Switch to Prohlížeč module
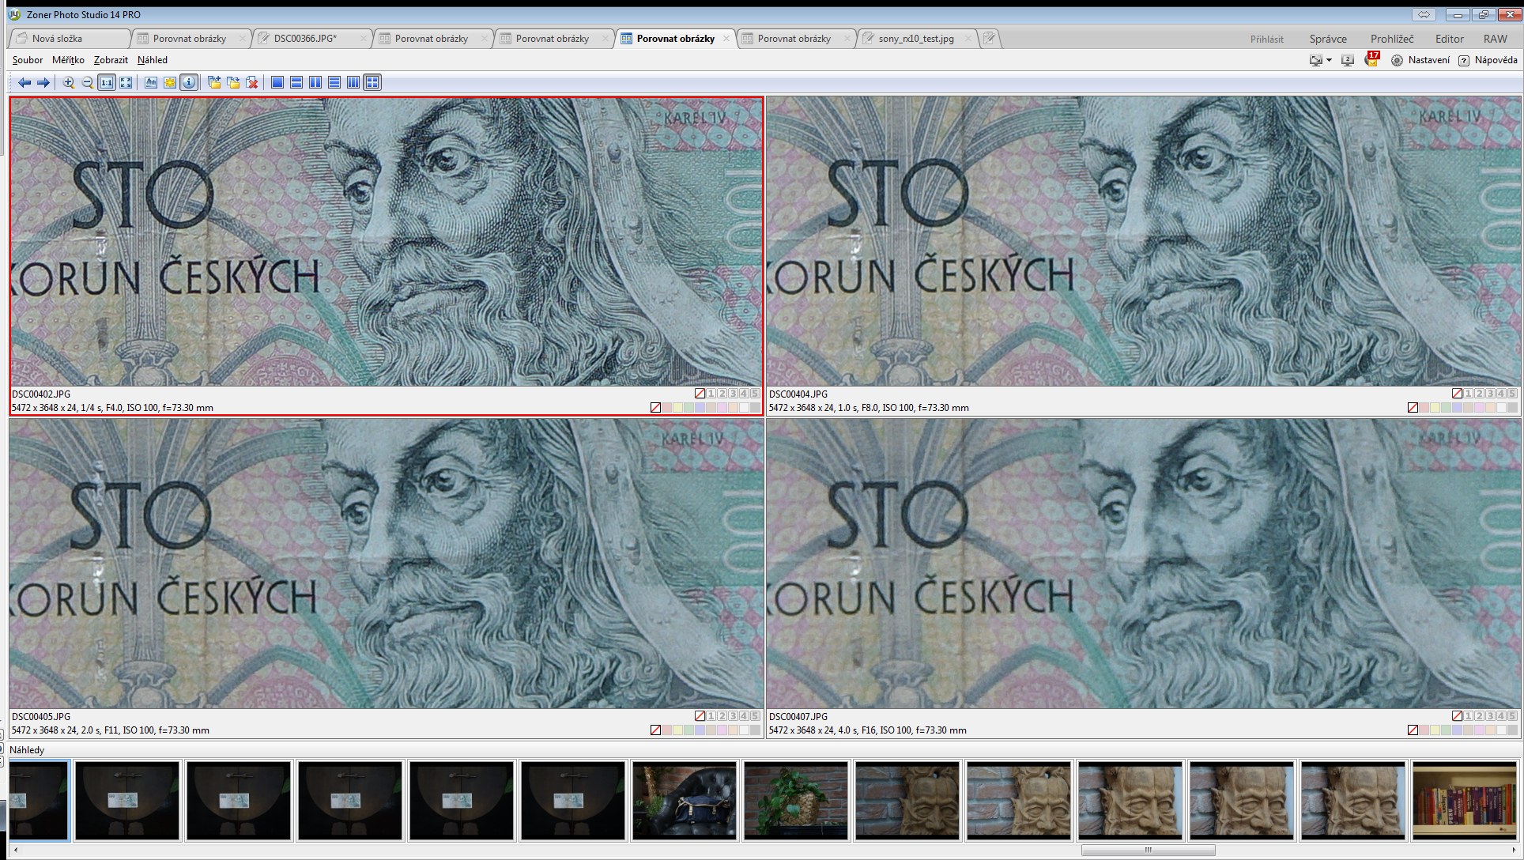Image resolution: width=1524 pixels, height=860 pixels. pyautogui.click(x=1392, y=39)
